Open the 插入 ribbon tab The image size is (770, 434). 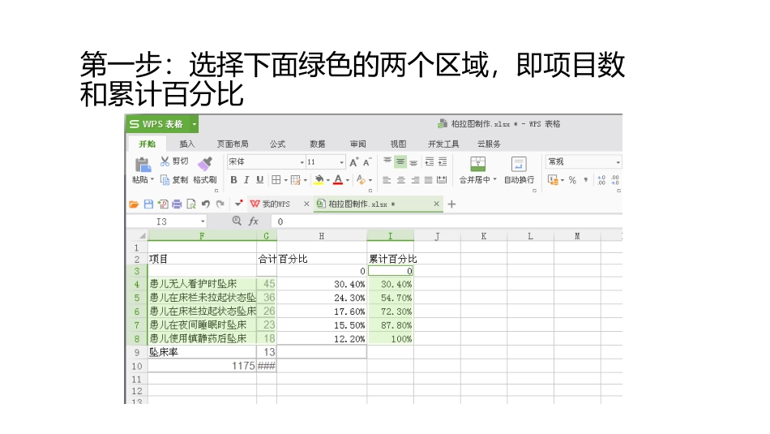[187, 144]
